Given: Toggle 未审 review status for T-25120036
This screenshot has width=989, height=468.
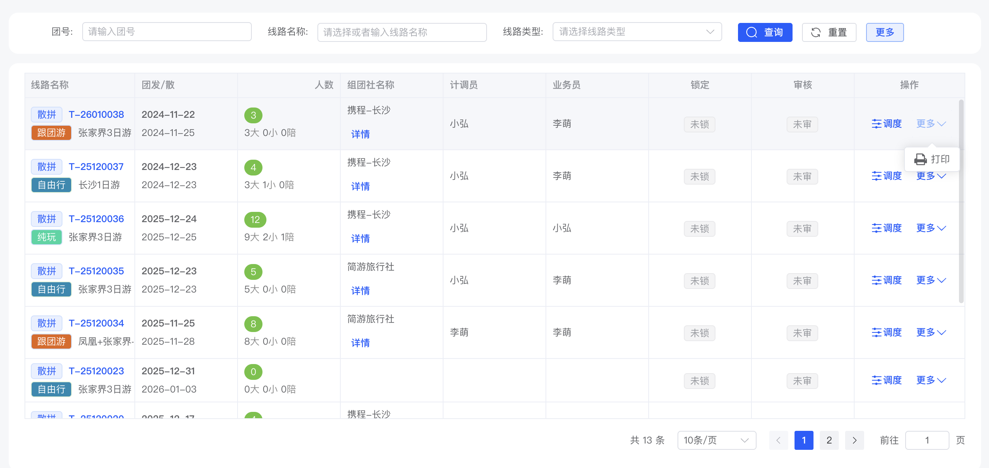Looking at the screenshot, I should tap(802, 229).
